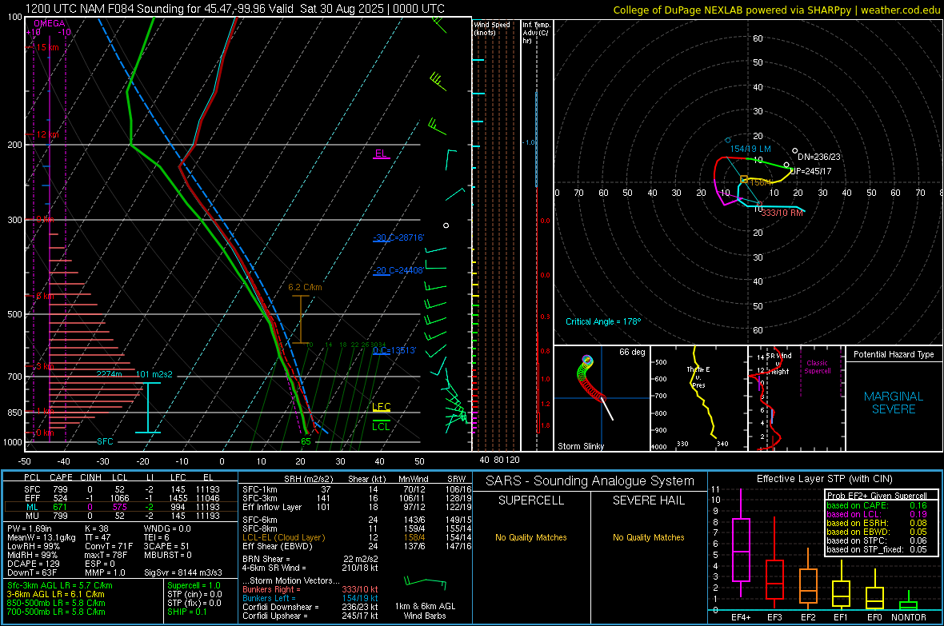The height and width of the screenshot is (626, 944).
Task: Click the CAPE column header
Action: click(x=60, y=477)
